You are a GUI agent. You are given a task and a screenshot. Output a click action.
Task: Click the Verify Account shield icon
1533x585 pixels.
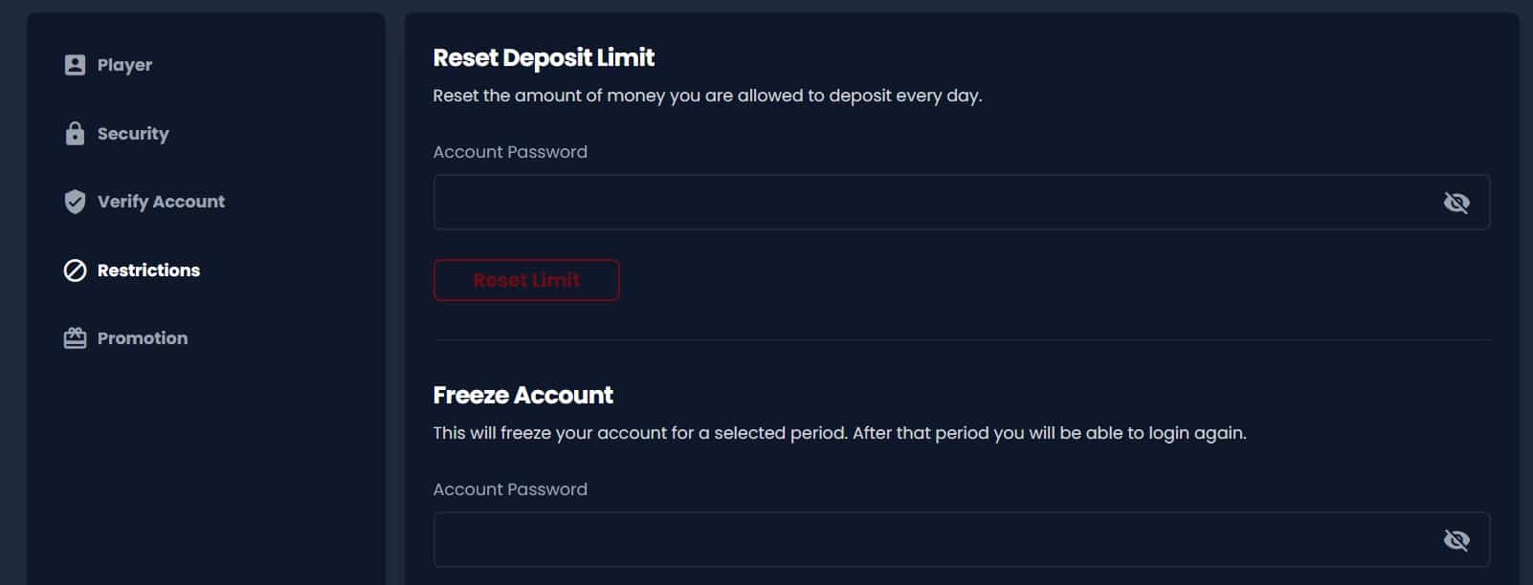click(x=75, y=202)
